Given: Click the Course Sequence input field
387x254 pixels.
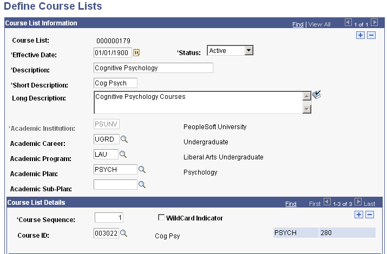Looking at the screenshot, I should 109,218.
